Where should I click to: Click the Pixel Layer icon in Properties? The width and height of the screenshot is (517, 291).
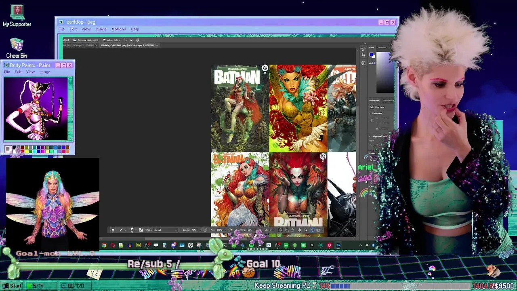click(372, 107)
